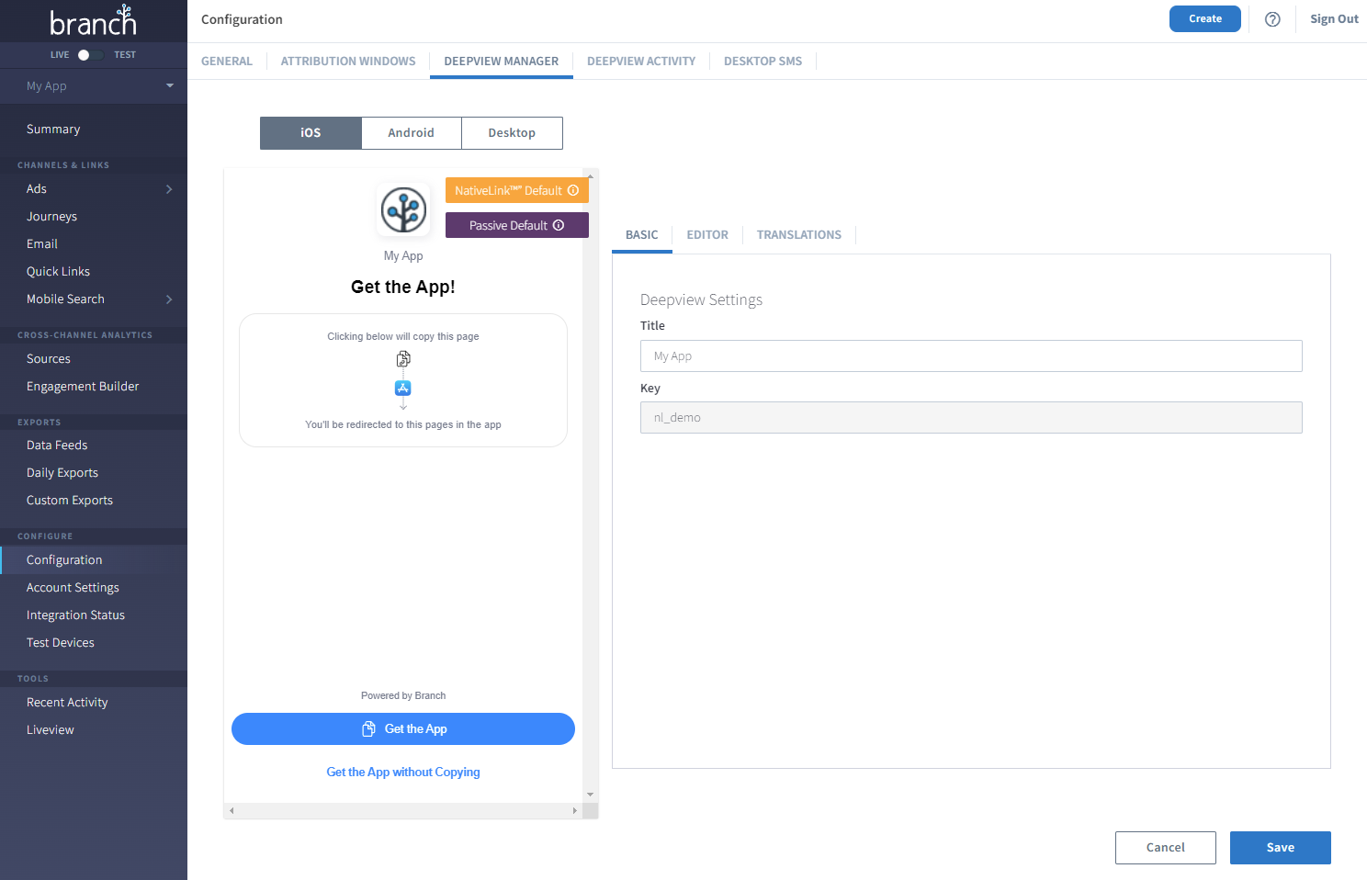This screenshot has width=1367, height=880.
Task: Click the Title input field
Action: coord(971,356)
